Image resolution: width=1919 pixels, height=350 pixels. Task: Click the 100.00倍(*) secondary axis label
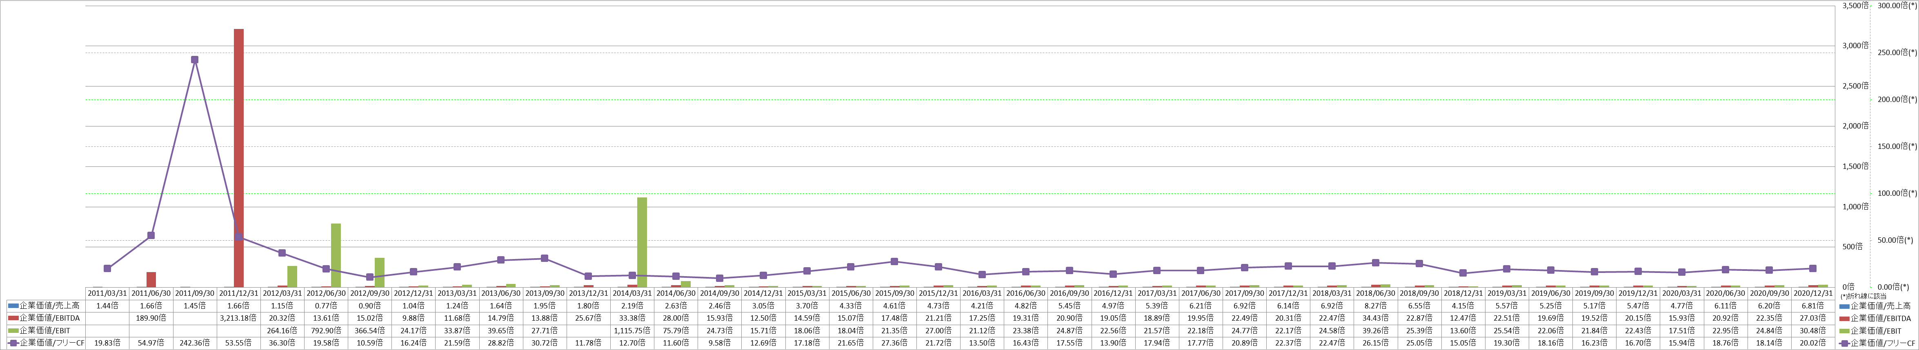1897,193
